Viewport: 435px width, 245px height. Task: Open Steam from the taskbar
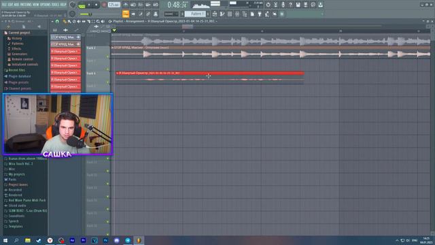pos(39,240)
